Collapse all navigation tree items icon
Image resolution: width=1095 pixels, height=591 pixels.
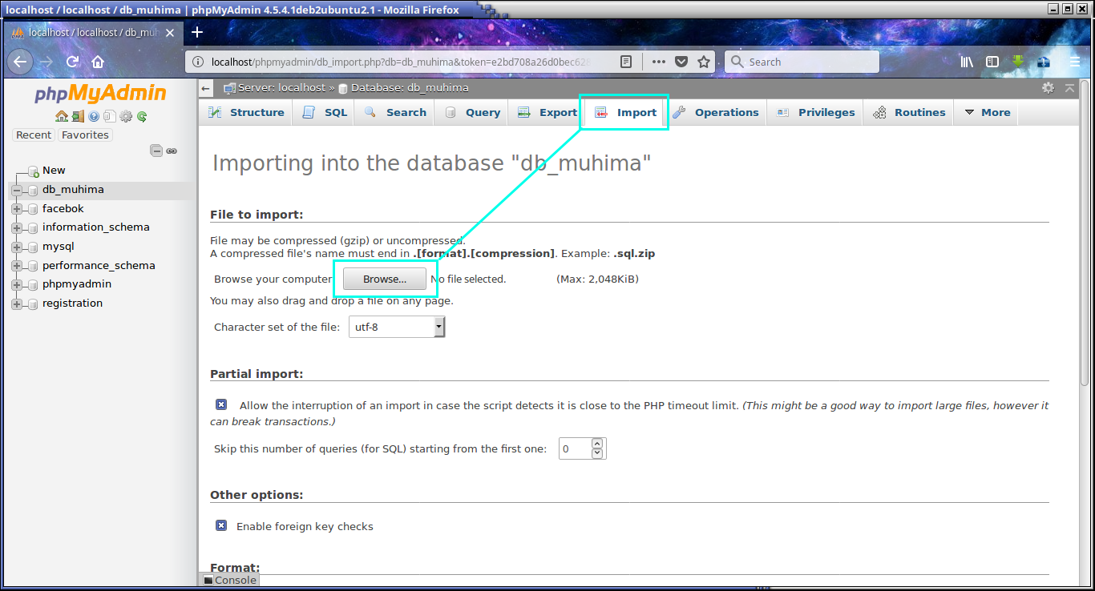157,151
